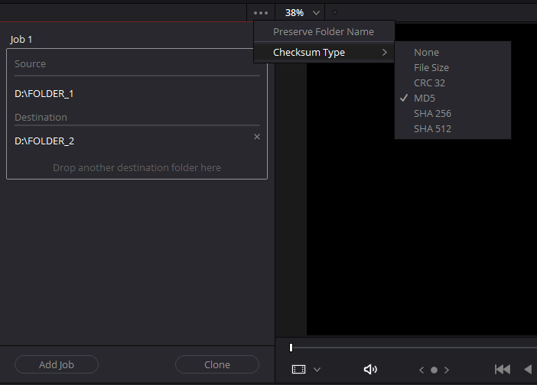The height and width of the screenshot is (385, 537).
Task: Click Preserve Folder Name menu entry
Action: tap(324, 32)
